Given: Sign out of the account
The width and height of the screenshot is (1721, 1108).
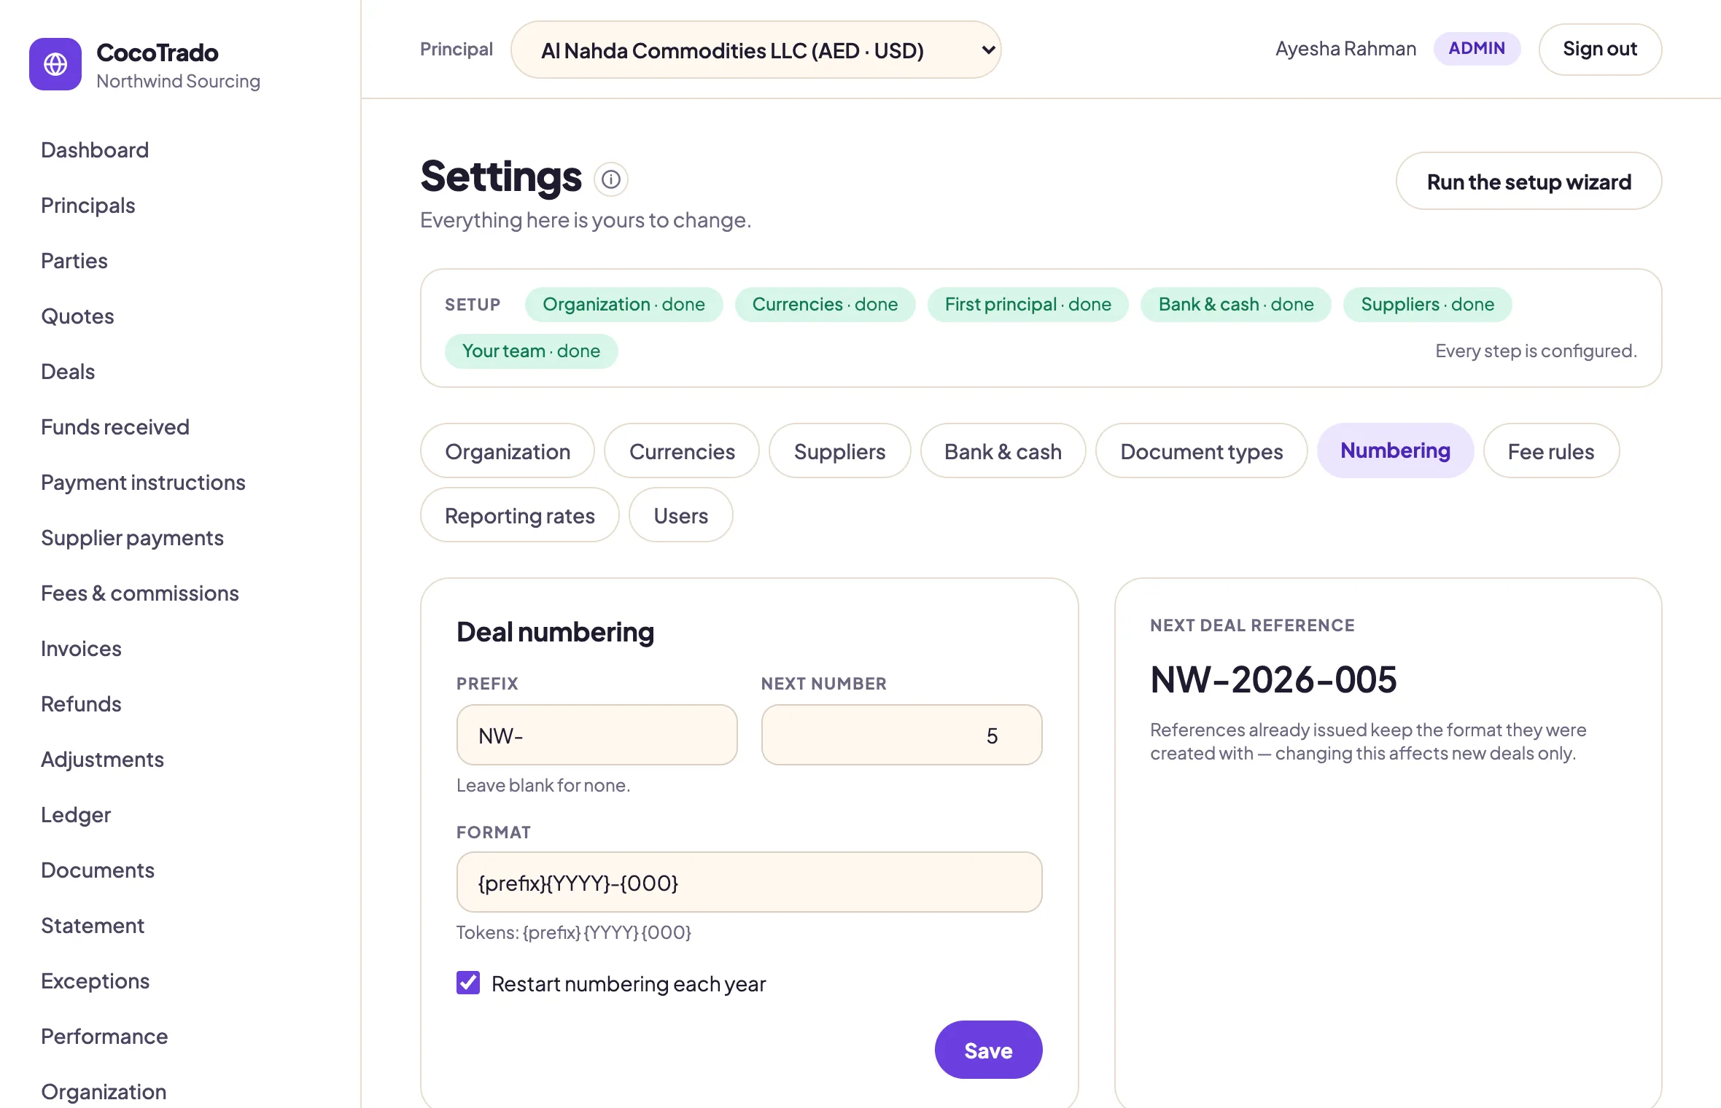Looking at the screenshot, I should pyautogui.click(x=1600, y=49).
